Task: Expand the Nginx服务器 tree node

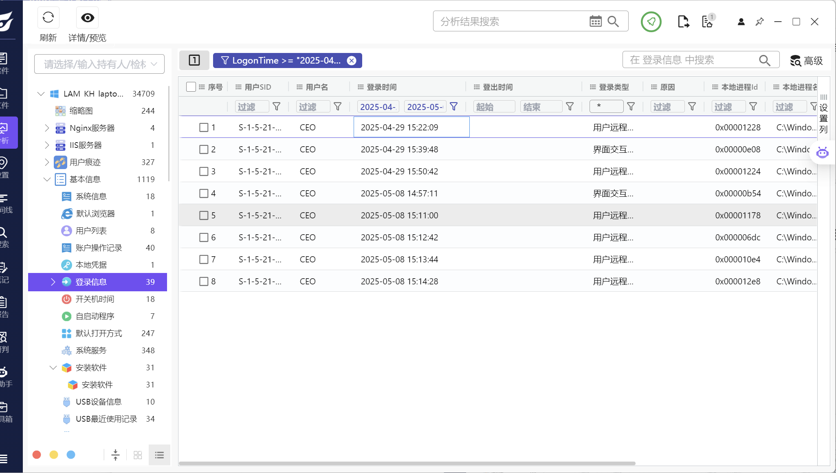Action: (47, 128)
